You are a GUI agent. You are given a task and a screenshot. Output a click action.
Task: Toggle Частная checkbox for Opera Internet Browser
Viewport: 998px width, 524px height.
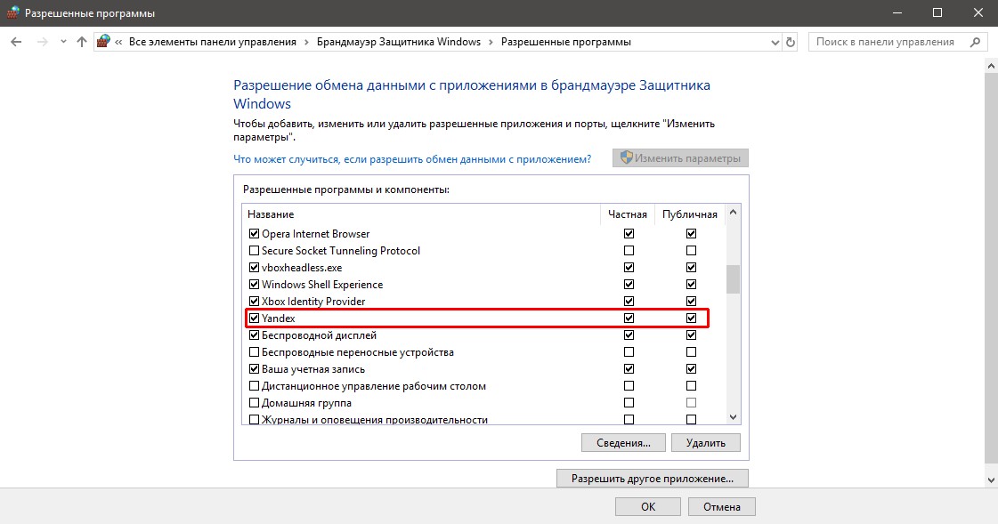point(629,234)
